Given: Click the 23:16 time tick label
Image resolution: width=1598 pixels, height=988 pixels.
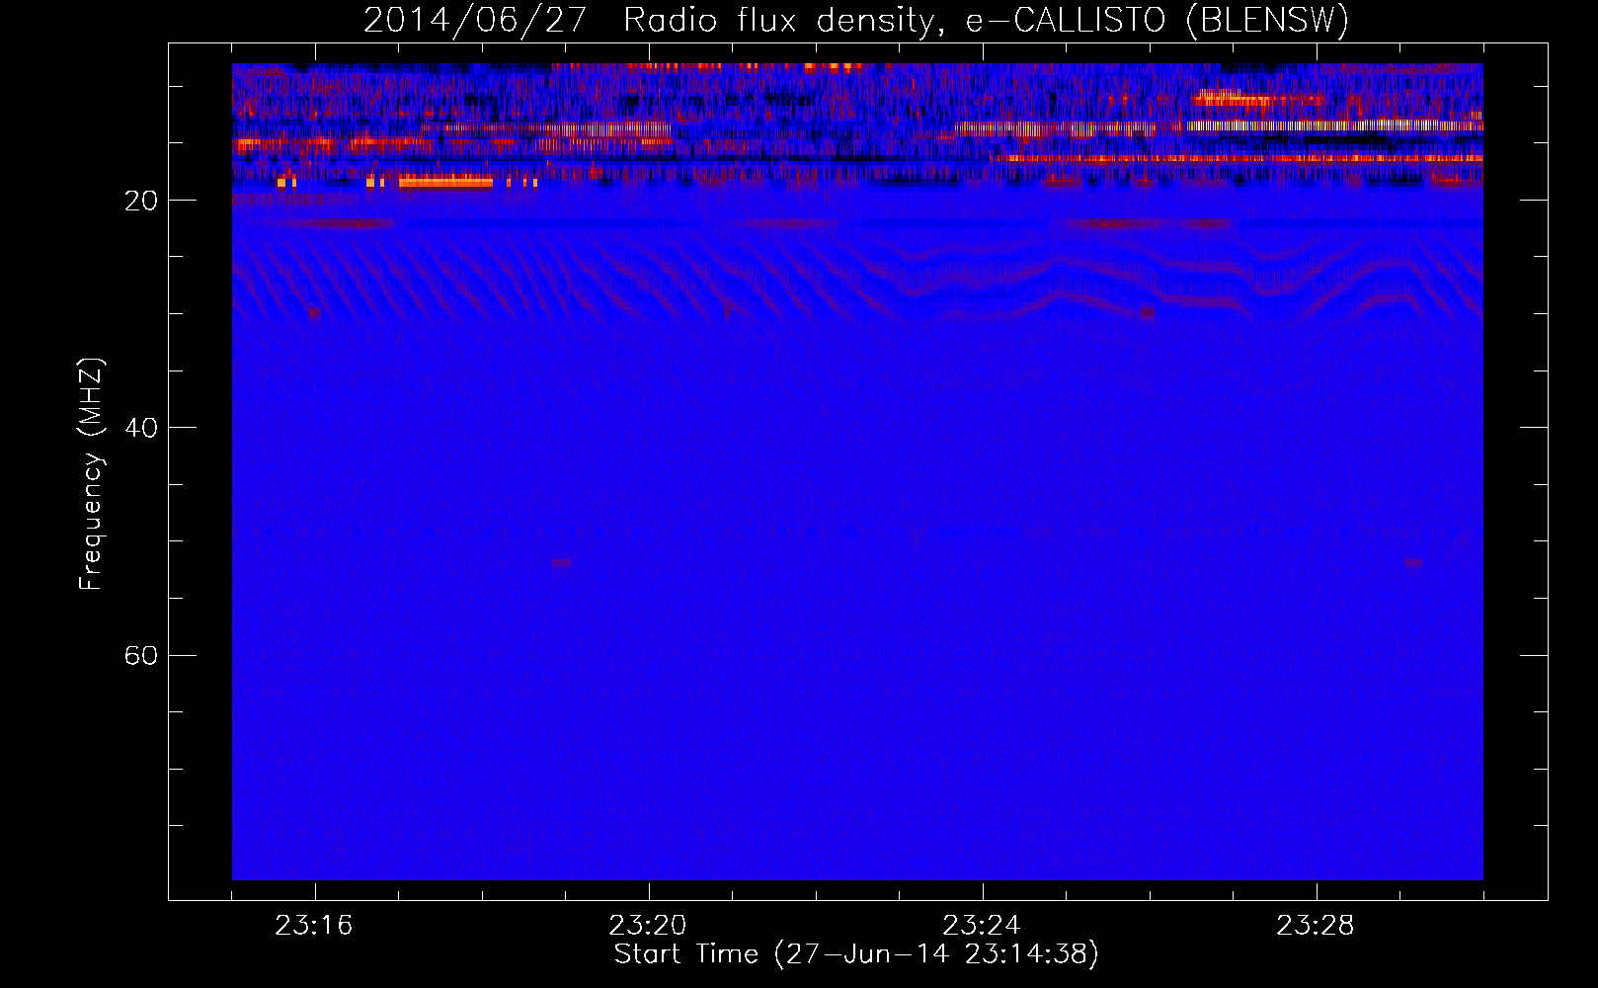Looking at the screenshot, I should pos(314,926).
